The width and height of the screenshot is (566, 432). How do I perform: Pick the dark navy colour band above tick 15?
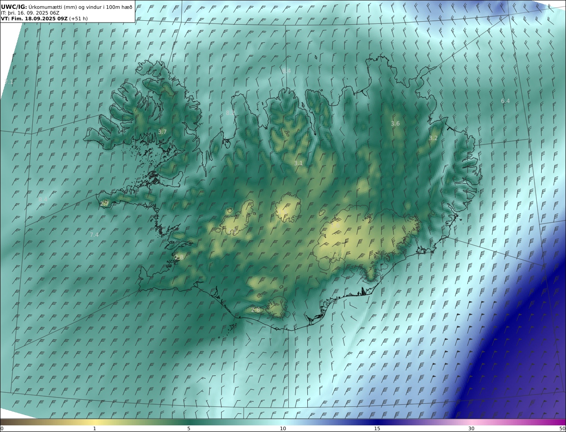[377, 422]
